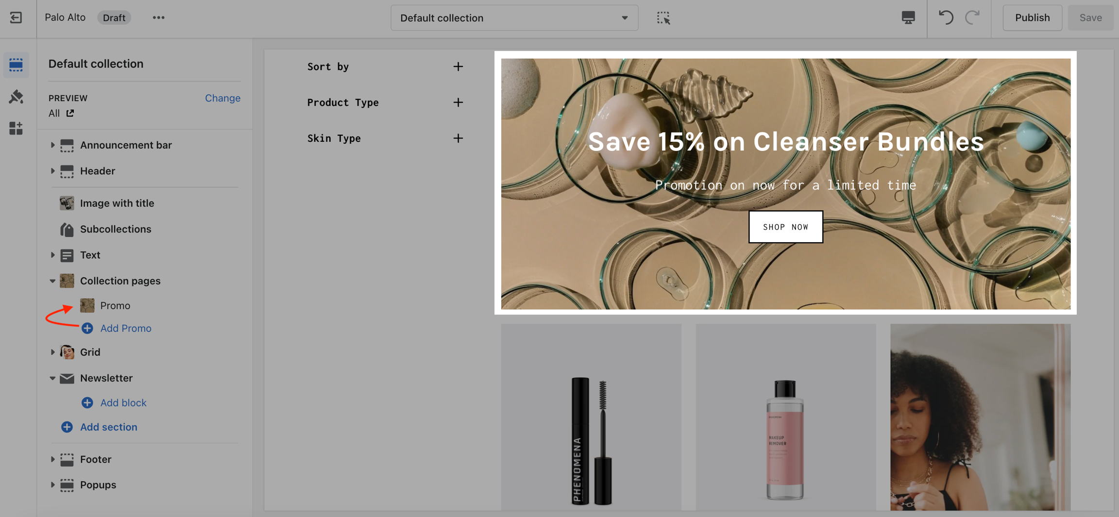Click the undo arrow icon
The image size is (1119, 517).
[x=945, y=18]
